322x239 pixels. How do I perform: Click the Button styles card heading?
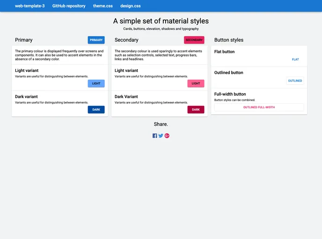[x=229, y=40]
